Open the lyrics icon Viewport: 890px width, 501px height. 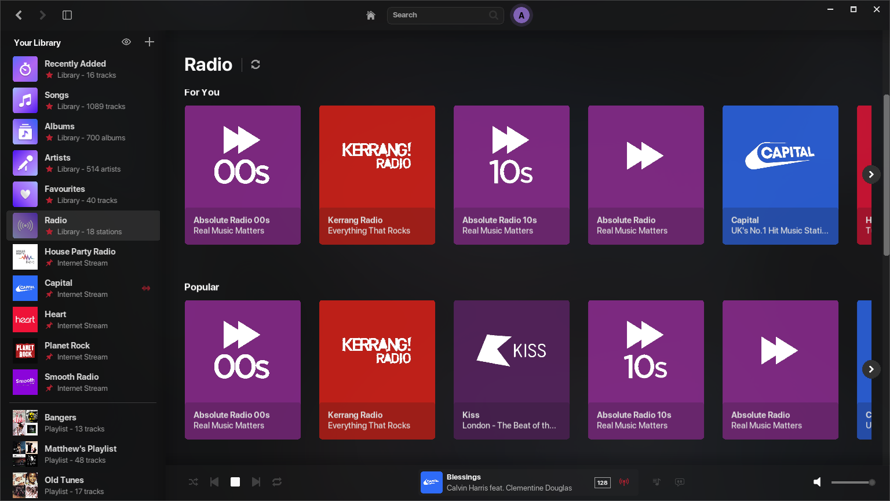coord(680,482)
